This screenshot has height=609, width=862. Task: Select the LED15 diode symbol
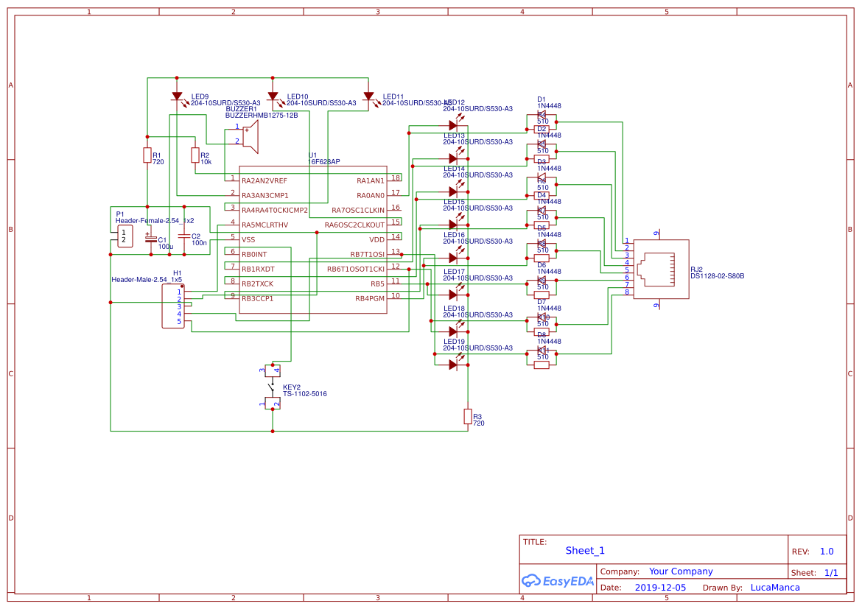[x=454, y=224]
